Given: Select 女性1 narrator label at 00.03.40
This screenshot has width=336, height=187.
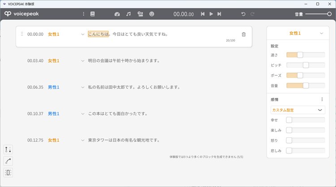Looking at the screenshot, I should coord(54,61).
